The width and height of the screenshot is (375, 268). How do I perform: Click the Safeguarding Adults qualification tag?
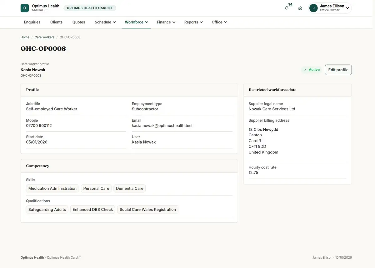tap(47, 210)
